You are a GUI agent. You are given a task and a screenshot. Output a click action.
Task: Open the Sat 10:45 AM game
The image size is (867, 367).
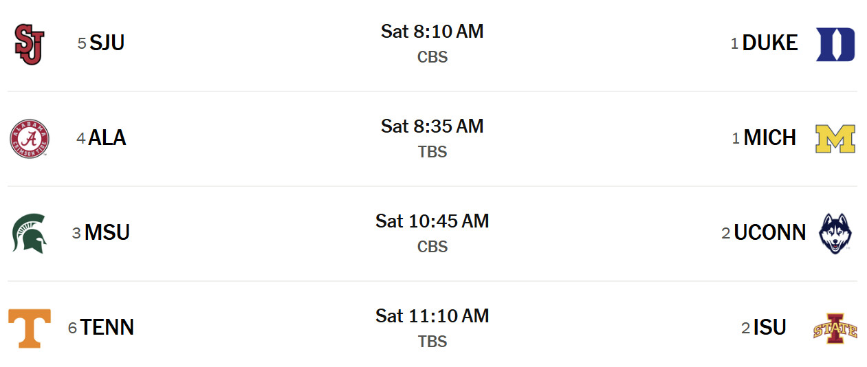coord(432,221)
